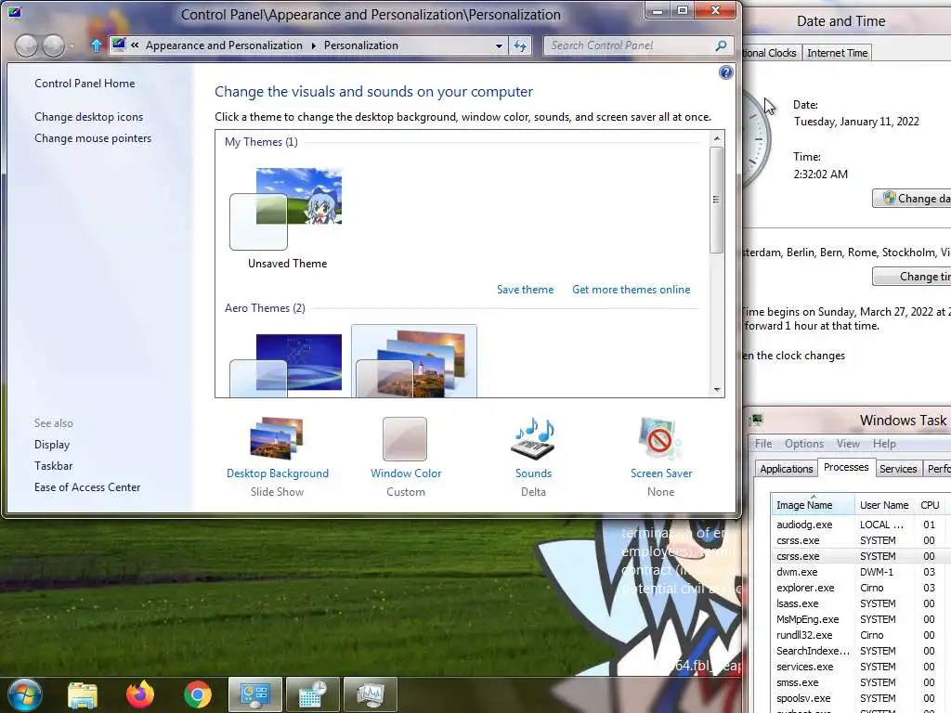Switch to Date and Time taskbar button
951x713 pixels.
312,694
